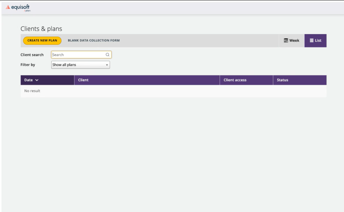Sort the table by Date
Screen dimensions: 344x212
[30, 80]
